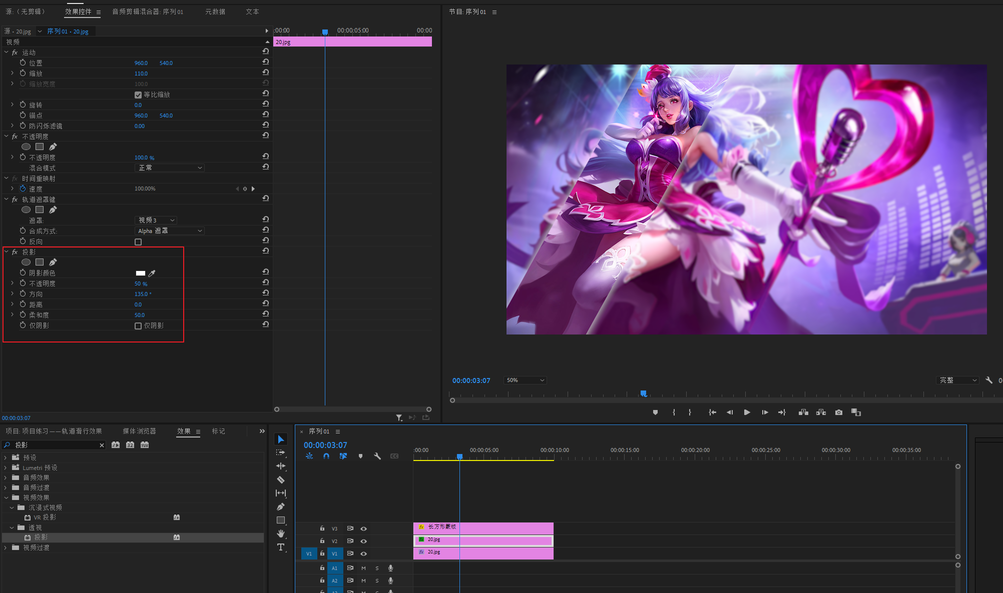The image size is (1003, 593).
Task: Open the 元数据 tab
Action: click(x=215, y=11)
